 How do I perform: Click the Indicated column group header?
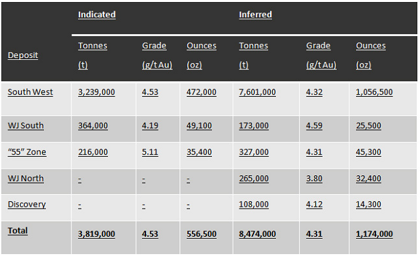click(x=97, y=15)
